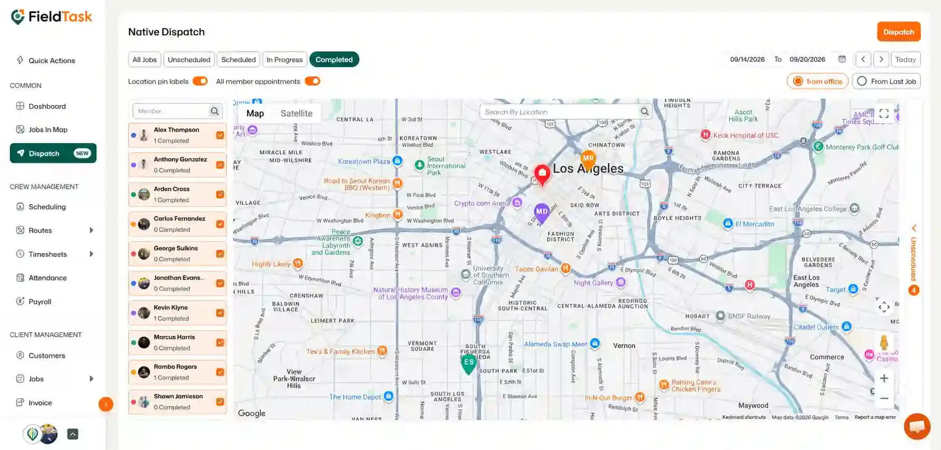Toggle Location pin labels switch
The image size is (941, 450).
tap(200, 81)
